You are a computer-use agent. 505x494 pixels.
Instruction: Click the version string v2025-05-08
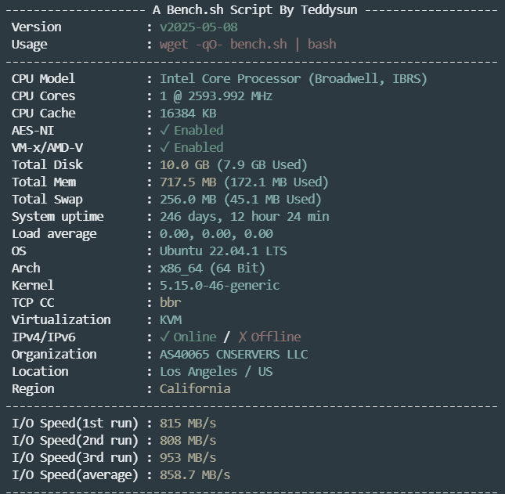199,27
